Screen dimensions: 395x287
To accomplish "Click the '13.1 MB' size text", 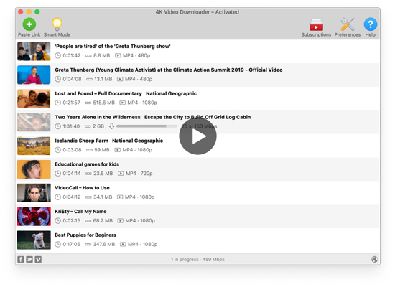I will pos(103,79).
